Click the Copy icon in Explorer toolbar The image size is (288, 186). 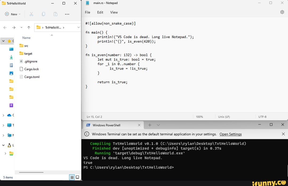43,14
